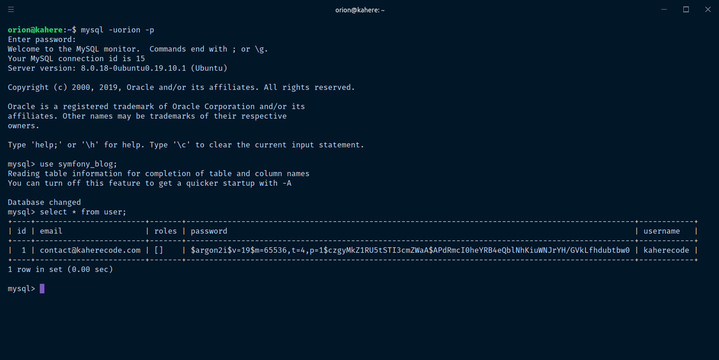Click the 'id' column header

pyautogui.click(x=21, y=231)
